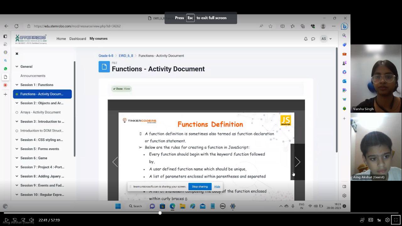Add new tab in vertical tab strip
Image resolution: width=402 pixels, height=226 pixels.
click(x=5, y=94)
